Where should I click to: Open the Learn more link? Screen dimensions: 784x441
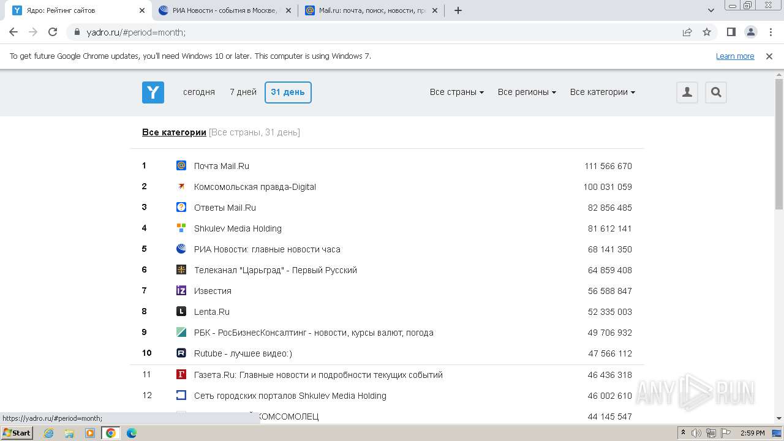tap(735, 56)
